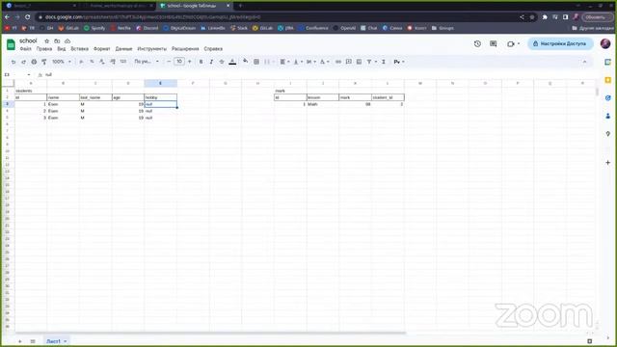Open the Инструменты menu
617x347 pixels.
coord(152,49)
